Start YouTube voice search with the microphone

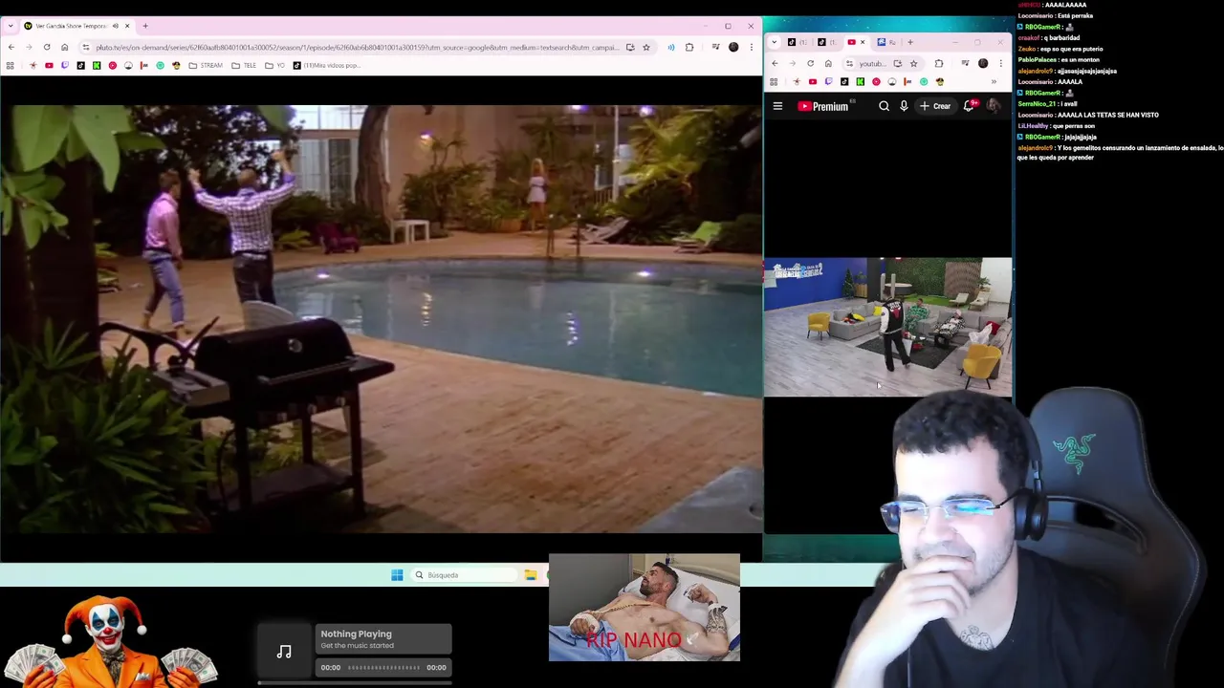pos(904,106)
